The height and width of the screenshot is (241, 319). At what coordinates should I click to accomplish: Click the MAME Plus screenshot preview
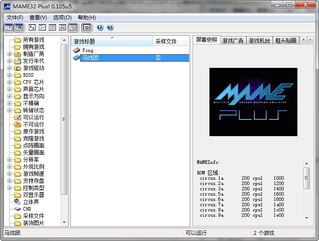[x=253, y=102]
